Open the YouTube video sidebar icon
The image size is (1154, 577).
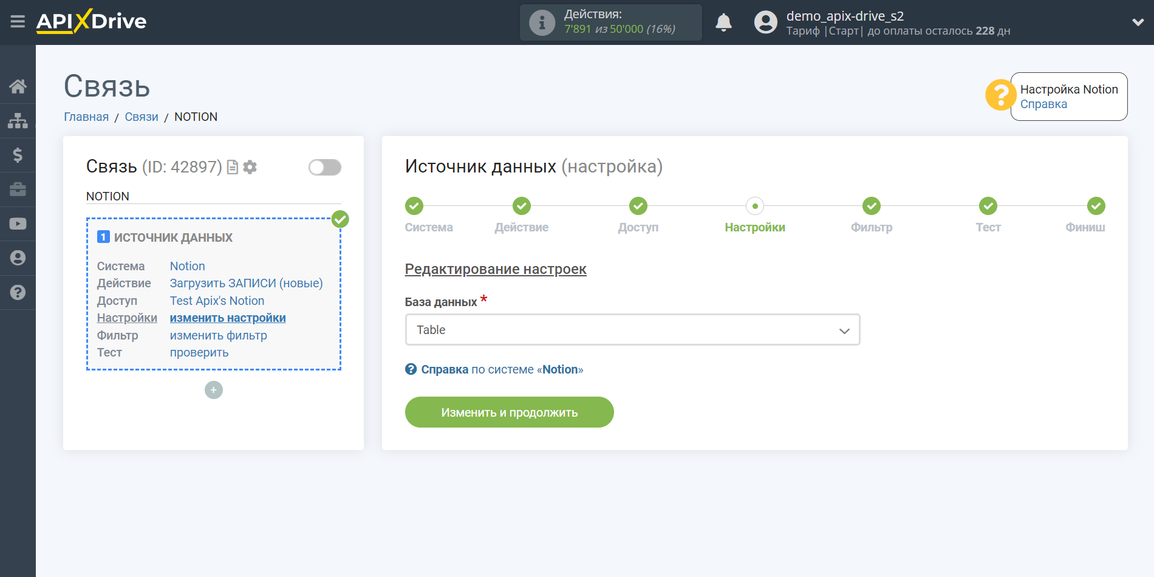(18, 224)
